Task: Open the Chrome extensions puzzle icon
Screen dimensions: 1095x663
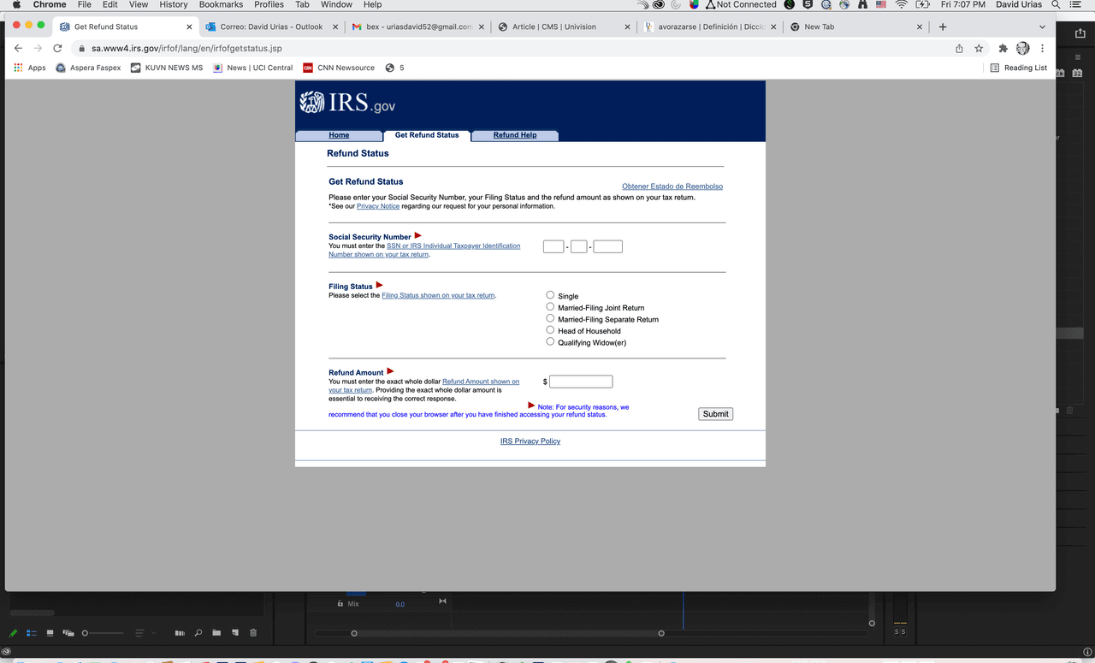Action: [1003, 49]
